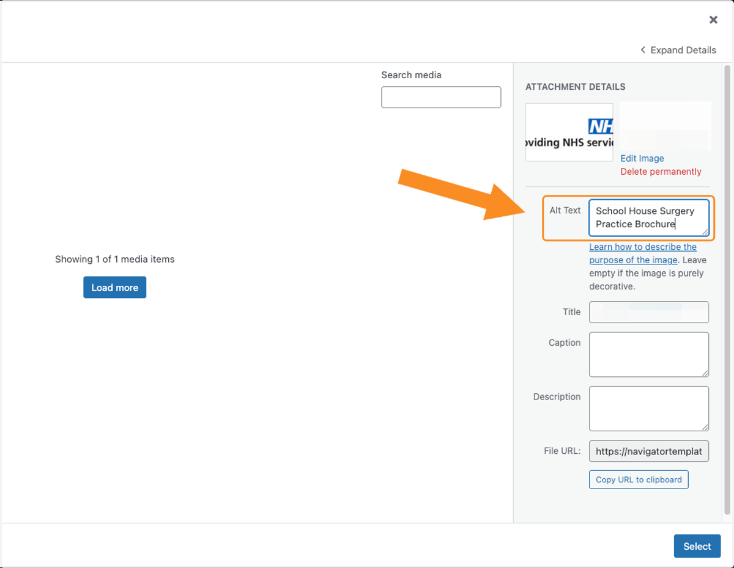The image size is (734, 568).
Task: Open Learn how to describe the purpose link
Action: point(643,253)
